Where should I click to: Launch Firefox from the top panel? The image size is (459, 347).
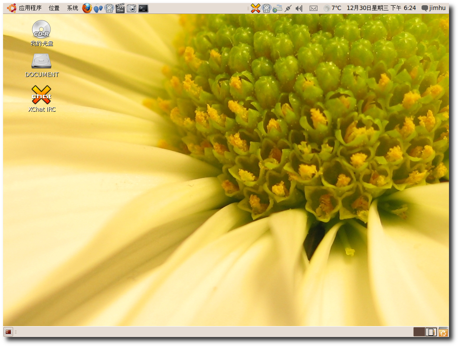coord(87,8)
